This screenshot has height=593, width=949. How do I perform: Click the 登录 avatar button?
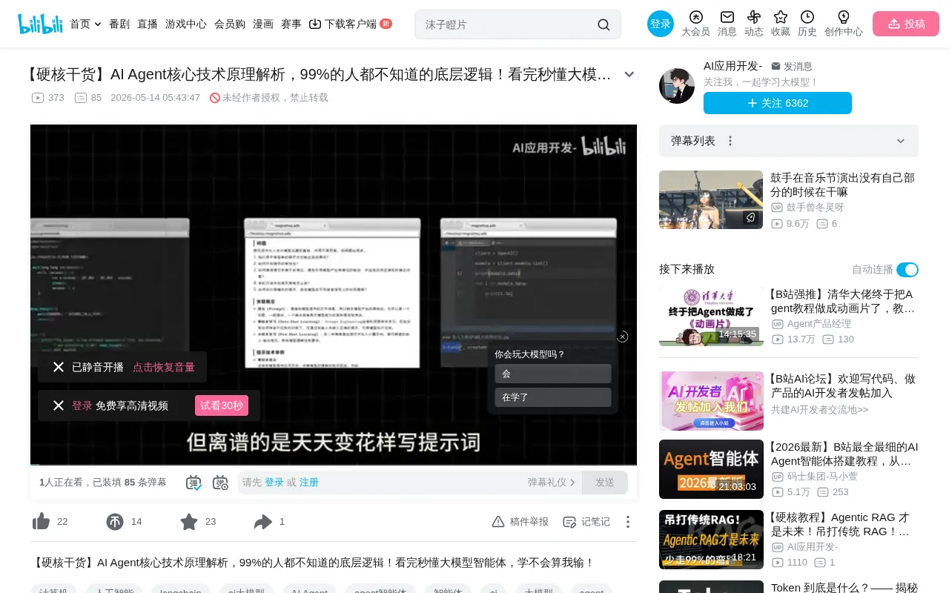pyautogui.click(x=661, y=24)
